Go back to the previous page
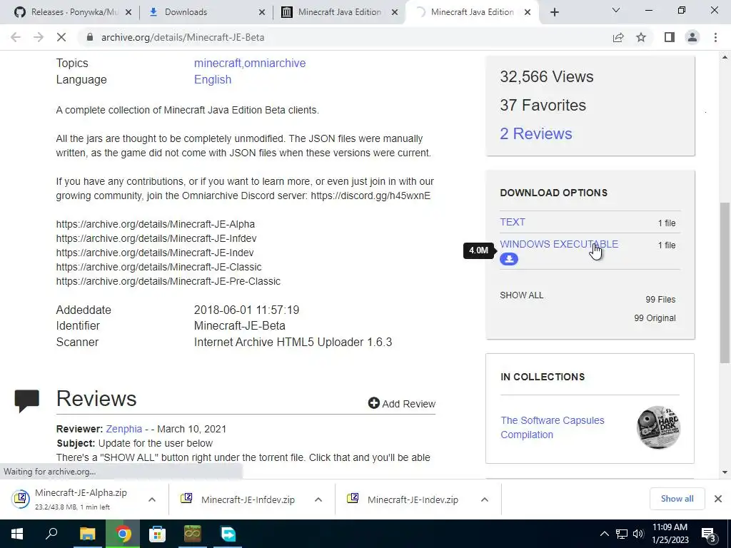This screenshot has height=548, width=731. pyautogui.click(x=16, y=37)
